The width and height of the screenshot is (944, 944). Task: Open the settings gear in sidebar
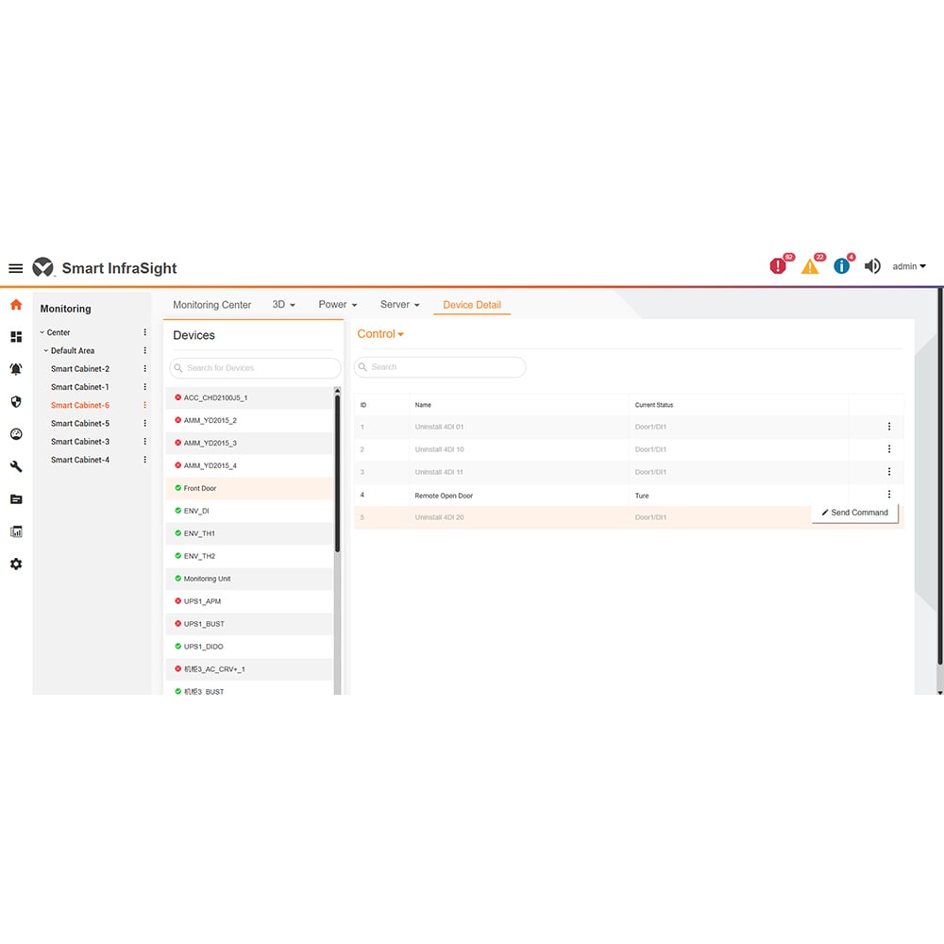(16, 564)
